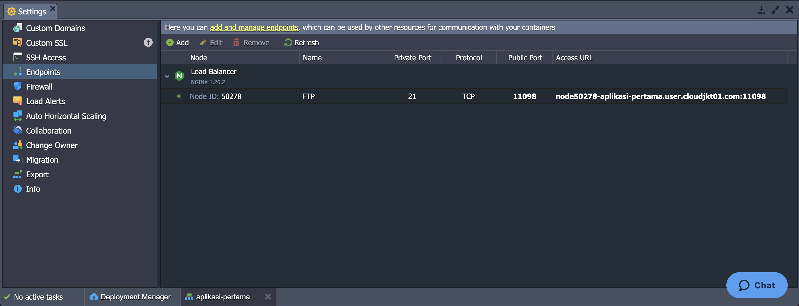Click the green status dot of node 50278
Image resolution: width=799 pixels, height=306 pixels.
[179, 96]
